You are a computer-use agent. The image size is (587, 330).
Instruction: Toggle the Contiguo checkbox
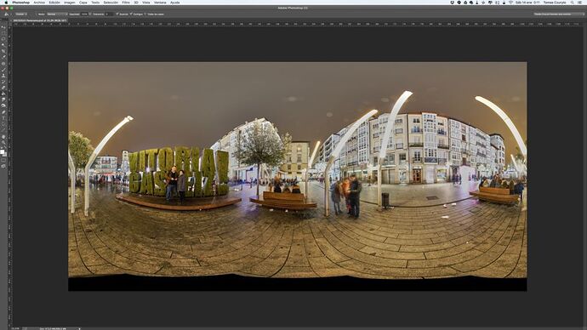pyautogui.click(x=131, y=14)
